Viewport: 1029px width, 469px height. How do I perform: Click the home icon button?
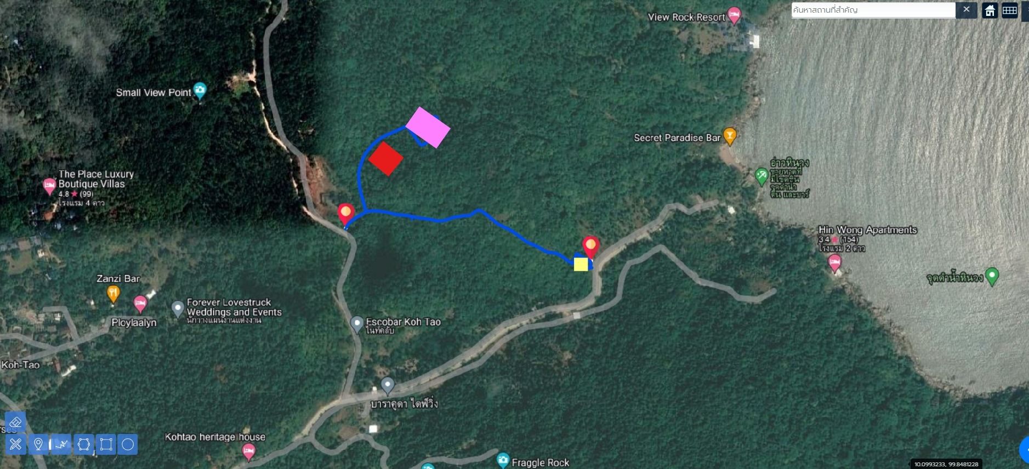tap(990, 10)
